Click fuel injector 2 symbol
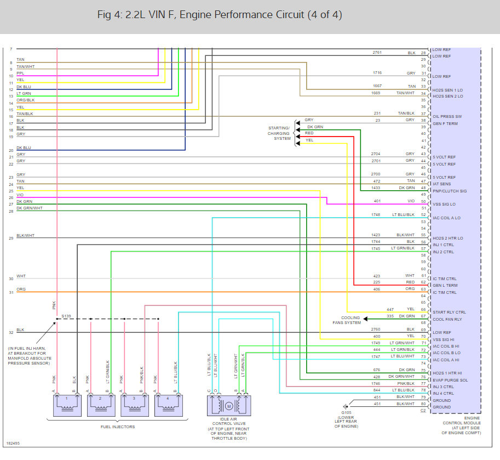500x460 pixels. (101, 405)
